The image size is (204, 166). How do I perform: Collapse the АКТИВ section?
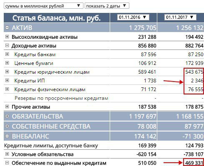(x=7, y=27)
